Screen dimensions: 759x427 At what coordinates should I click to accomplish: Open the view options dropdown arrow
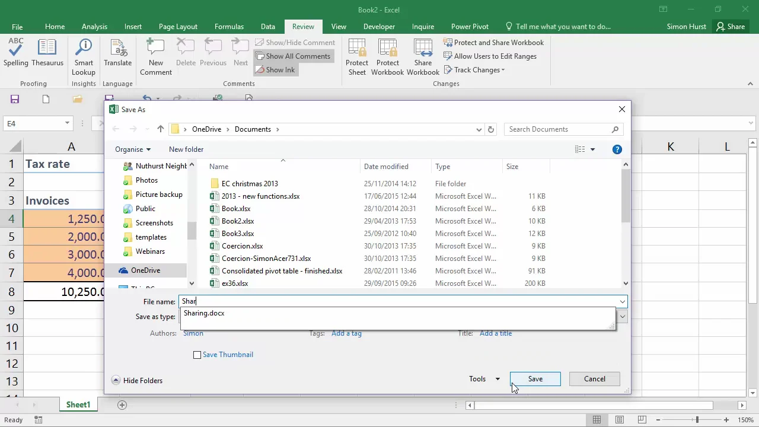(x=592, y=149)
